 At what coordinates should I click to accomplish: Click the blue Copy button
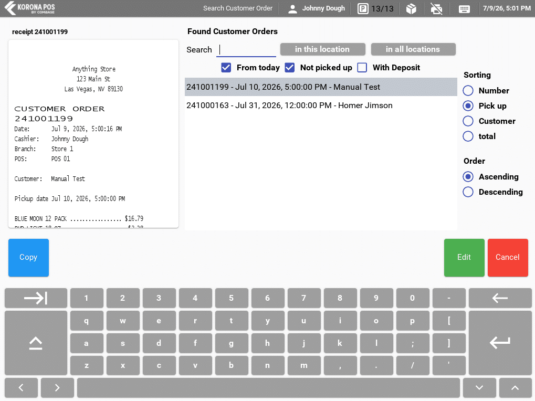(29, 257)
